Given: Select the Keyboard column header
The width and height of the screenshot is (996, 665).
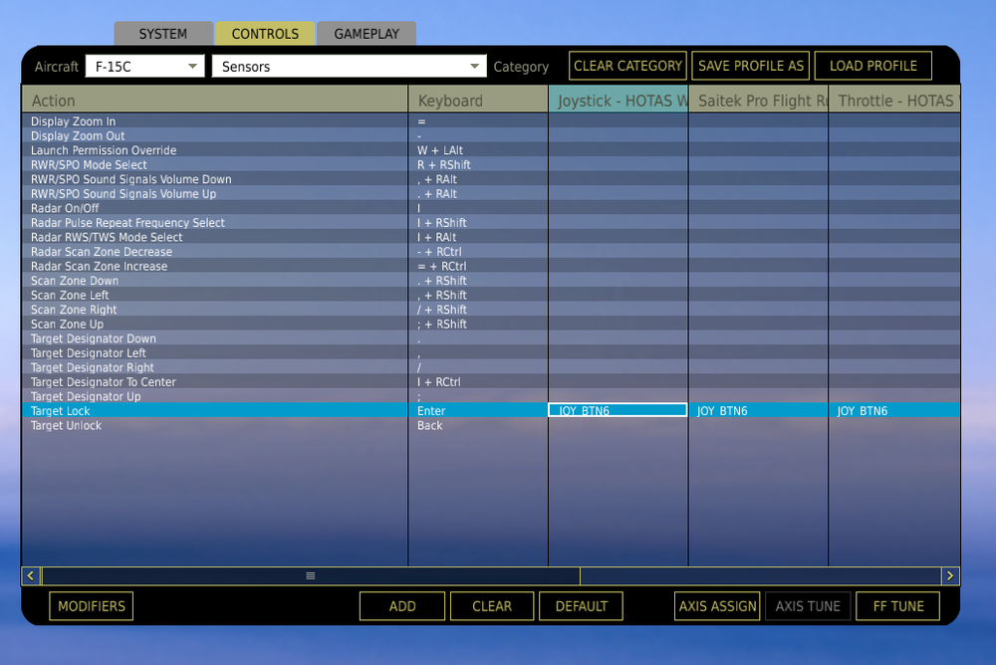Looking at the screenshot, I should coord(478,100).
